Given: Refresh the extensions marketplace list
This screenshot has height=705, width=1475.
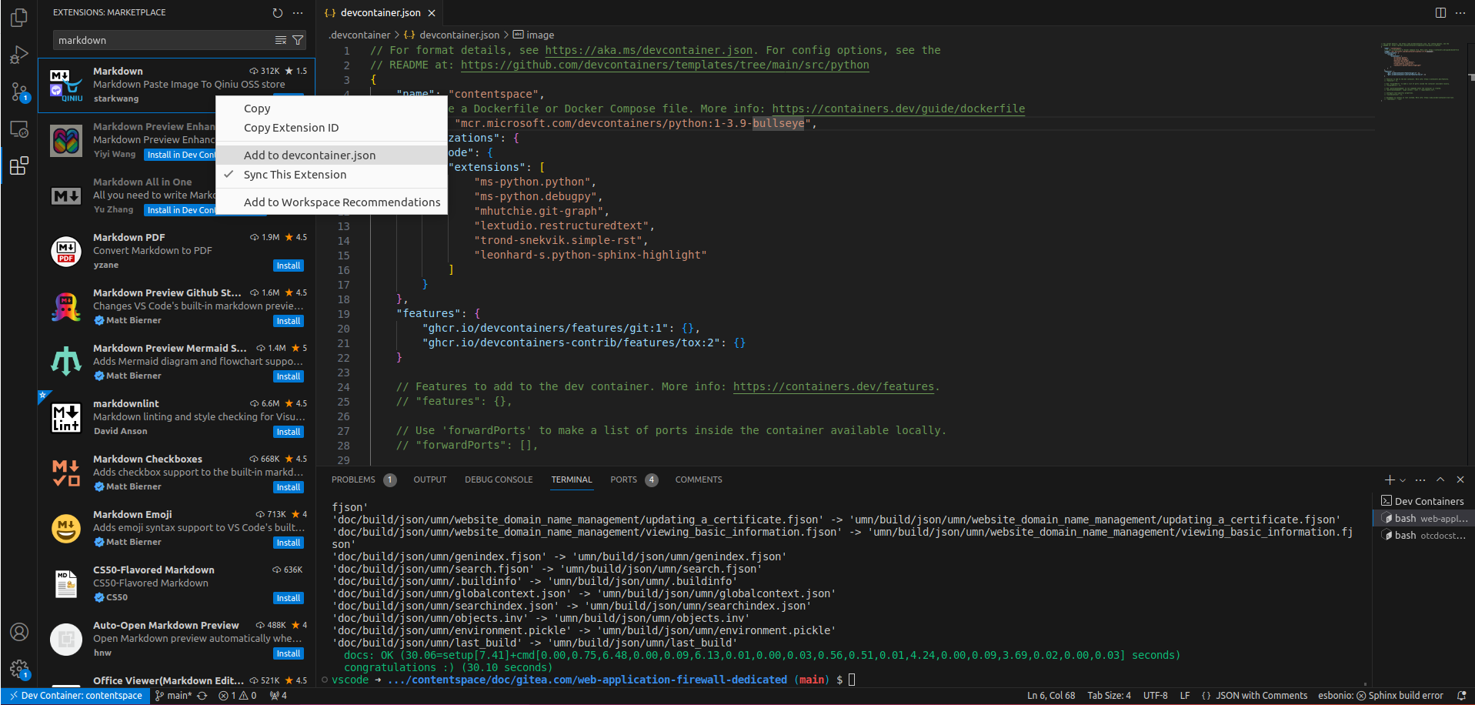Looking at the screenshot, I should point(278,12).
